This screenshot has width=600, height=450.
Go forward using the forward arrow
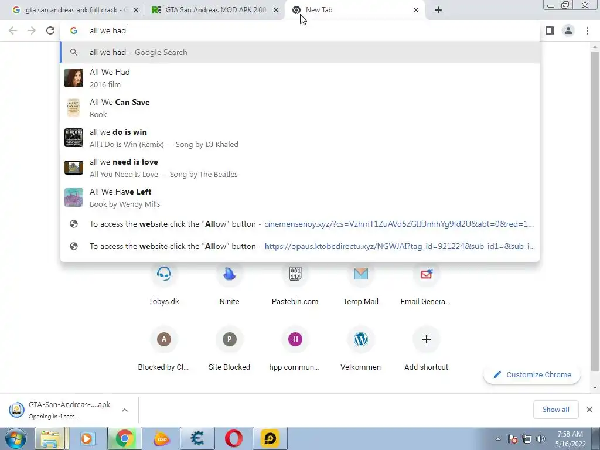32,30
